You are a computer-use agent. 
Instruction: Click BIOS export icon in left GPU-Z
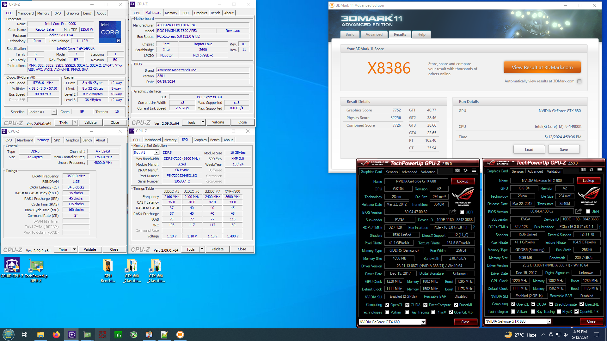[x=453, y=212]
